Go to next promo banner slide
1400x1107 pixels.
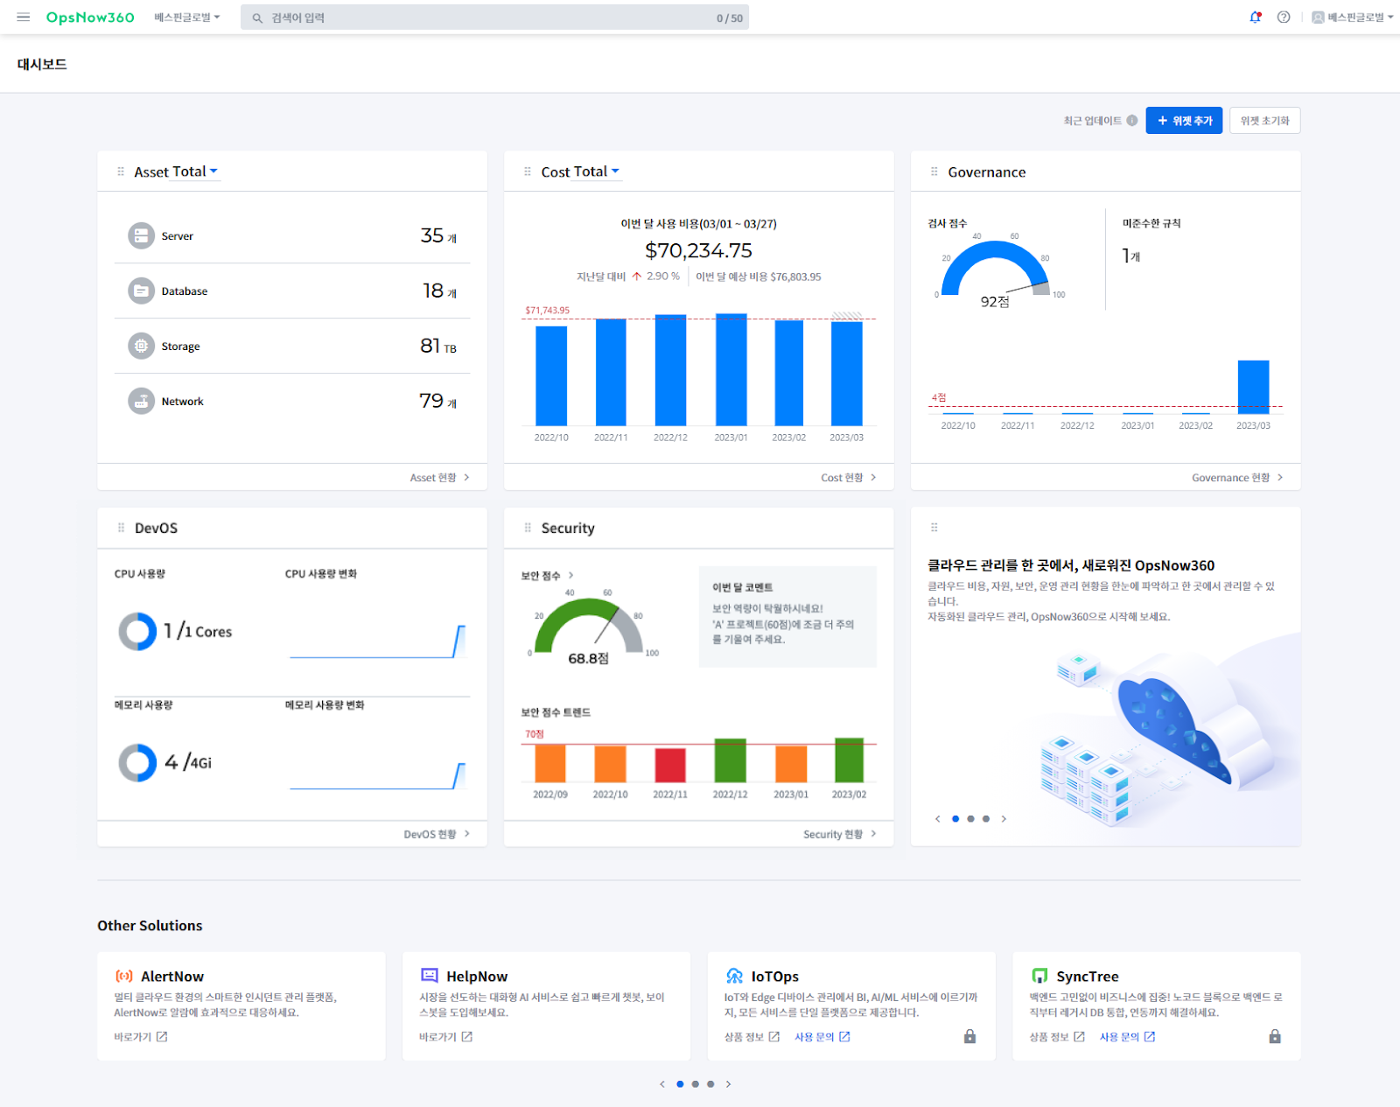tap(1004, 819)
